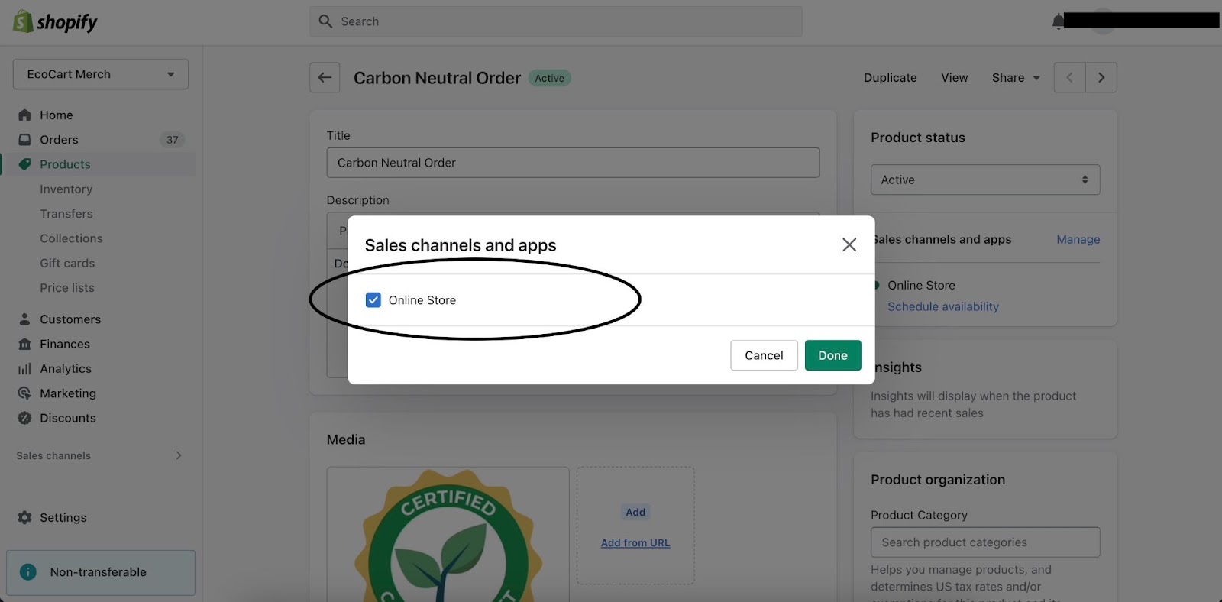This screenshot has width=1222, height=602.
Task: Click the Duplicate button
Action: point(891,78)
